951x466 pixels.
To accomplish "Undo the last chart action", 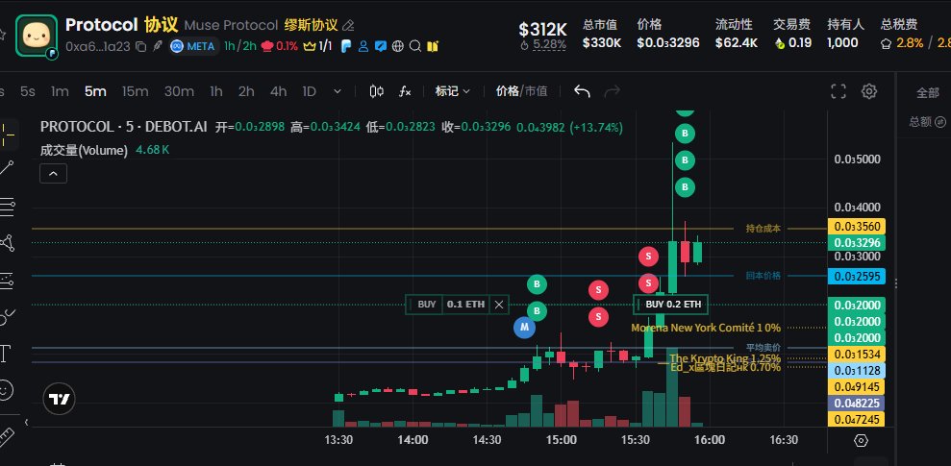I will 582,91.
